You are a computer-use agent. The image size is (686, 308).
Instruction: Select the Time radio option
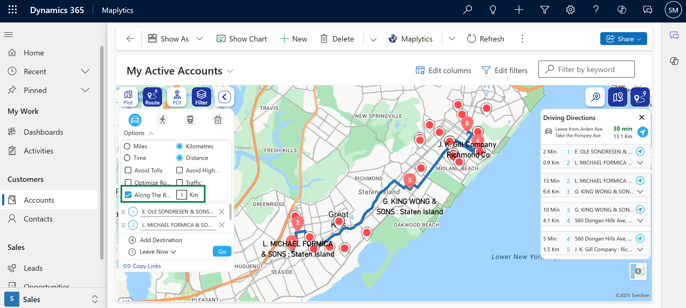click(x=127, y=158)
